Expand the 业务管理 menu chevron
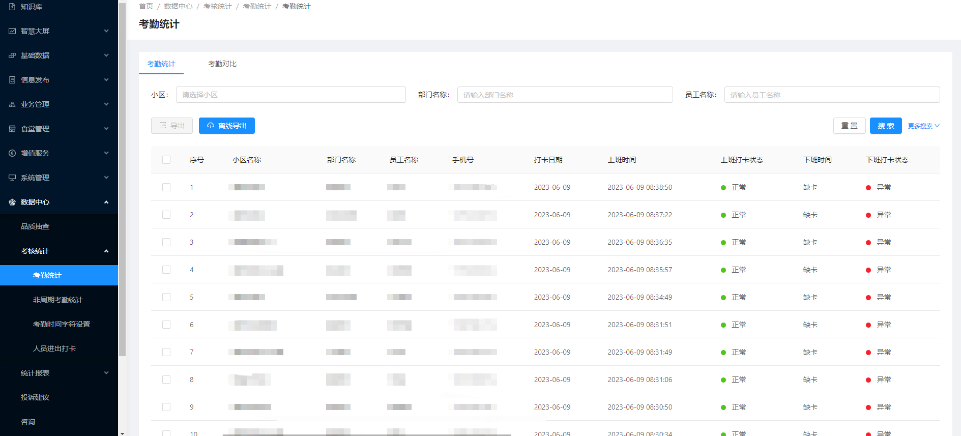The image size is (961, 436). (106, 104)
